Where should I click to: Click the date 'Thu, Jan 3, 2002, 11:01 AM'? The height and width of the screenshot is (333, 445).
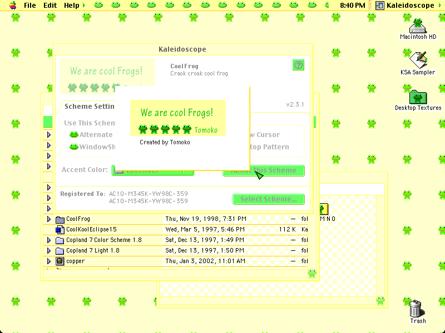click(x=205, y=261)
